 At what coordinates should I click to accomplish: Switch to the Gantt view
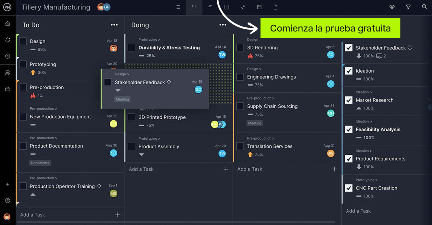tap(210, 7)
